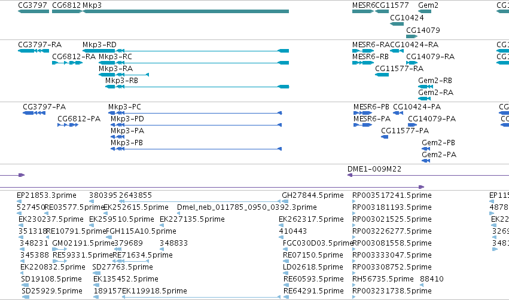Screen dimensions: 509x300
Task: Open transcript CG14079-RA
Action: pos(412,63)
